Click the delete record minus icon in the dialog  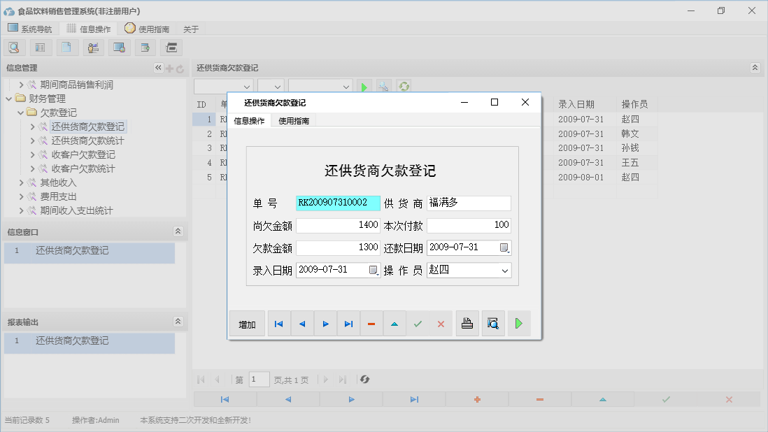click(371, 323)
